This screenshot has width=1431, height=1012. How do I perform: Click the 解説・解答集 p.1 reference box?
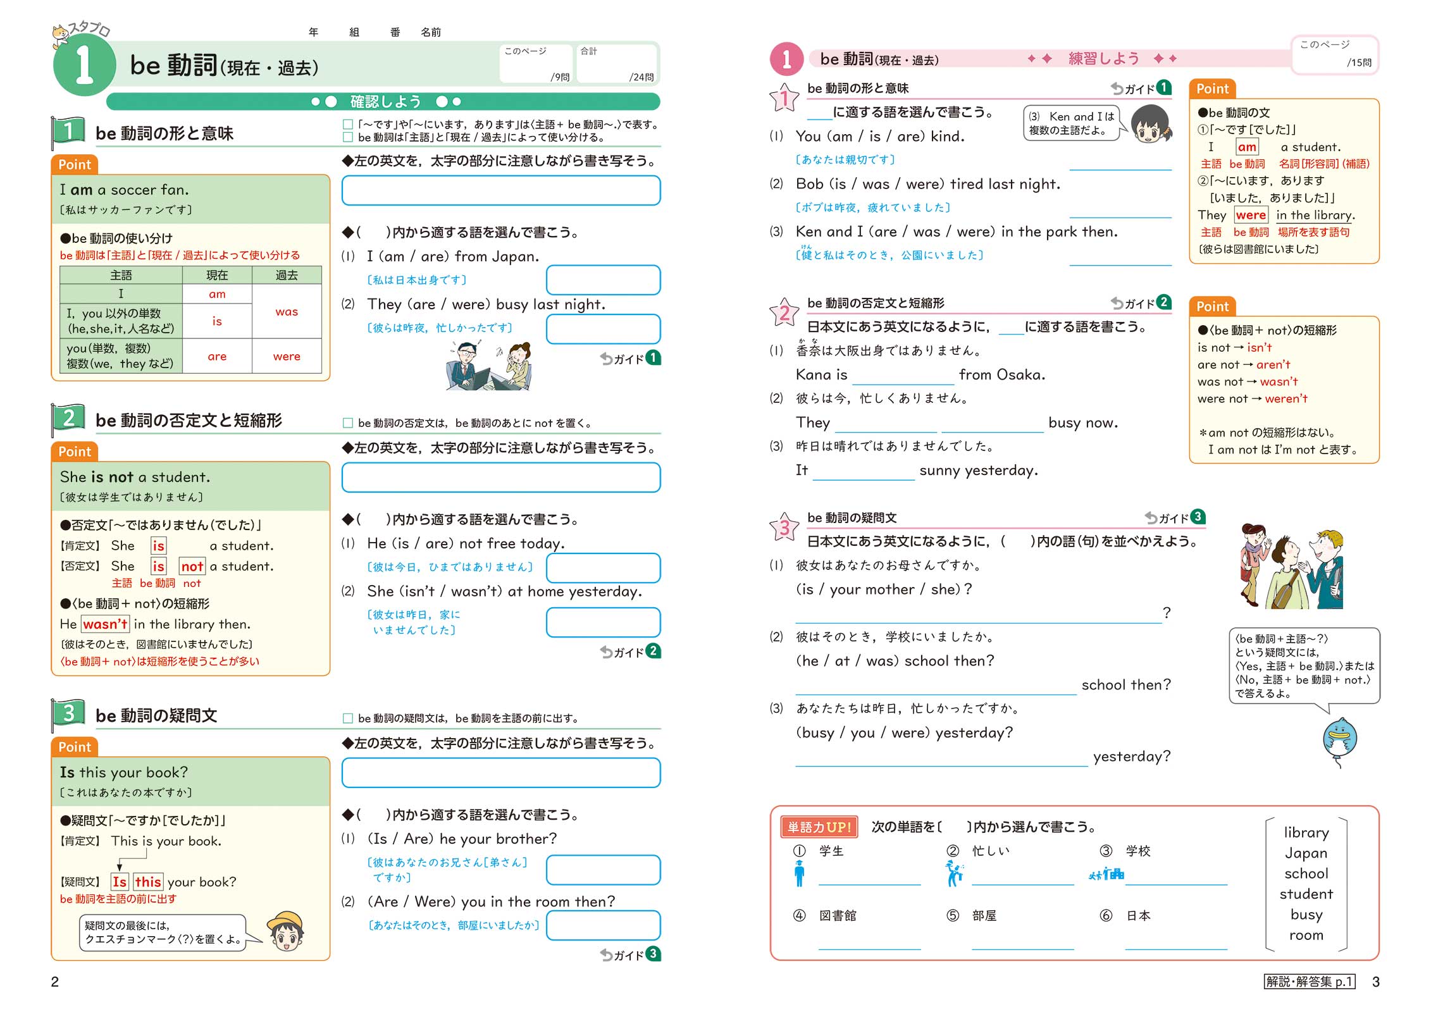coord(1310,982)
